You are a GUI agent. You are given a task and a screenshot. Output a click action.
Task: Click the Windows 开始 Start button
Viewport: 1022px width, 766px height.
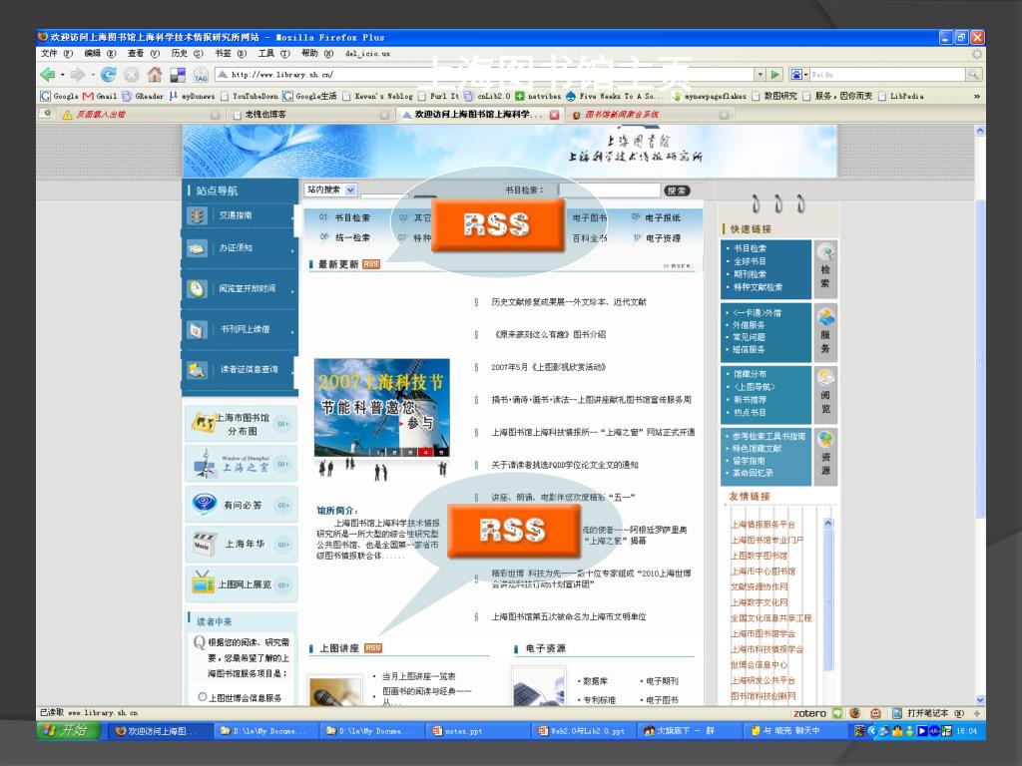tap(68, 731)
